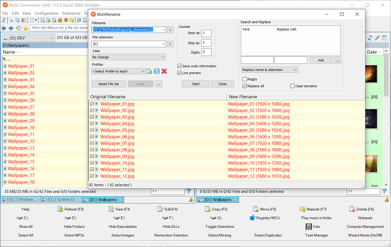391x247 pixels.
Task: Click the left panel filter funnel icon
Action: [x=189, y=191]
